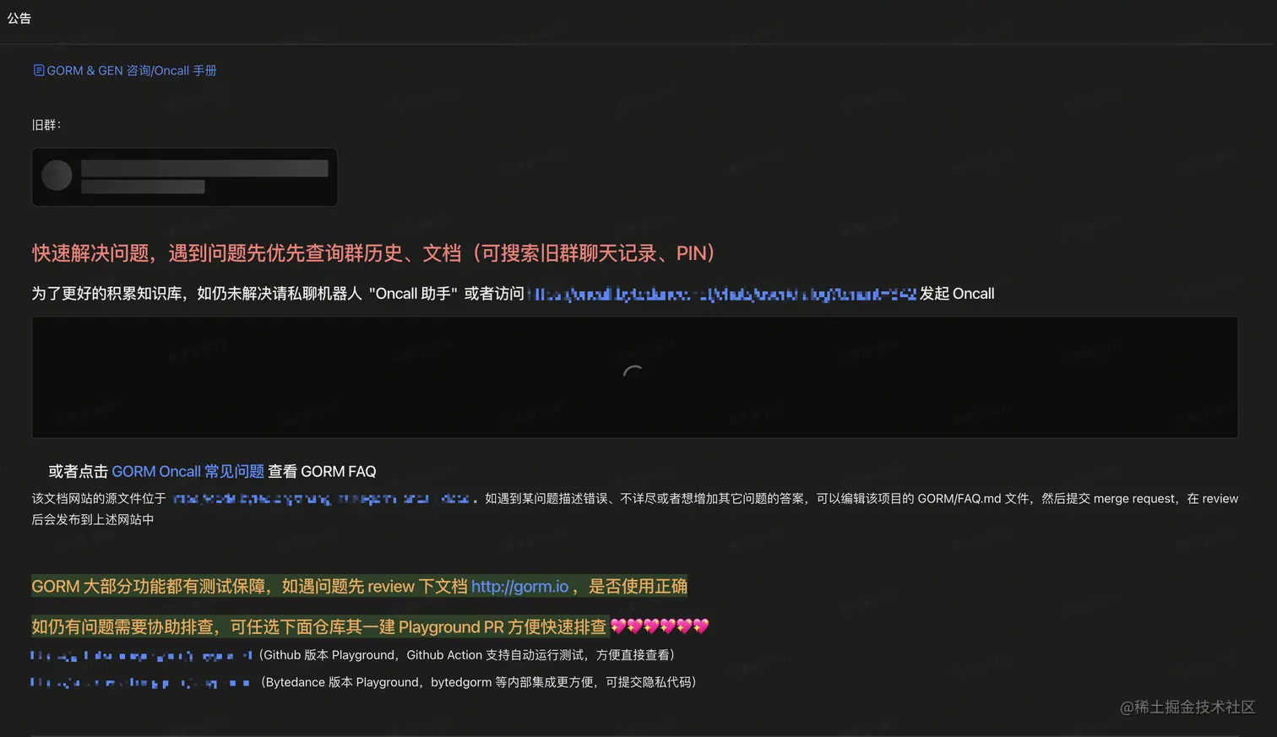Viewport: 1277px width, 737px height.
Task: Click the text 后会发布到上述网站中
Action: point(93,520)
